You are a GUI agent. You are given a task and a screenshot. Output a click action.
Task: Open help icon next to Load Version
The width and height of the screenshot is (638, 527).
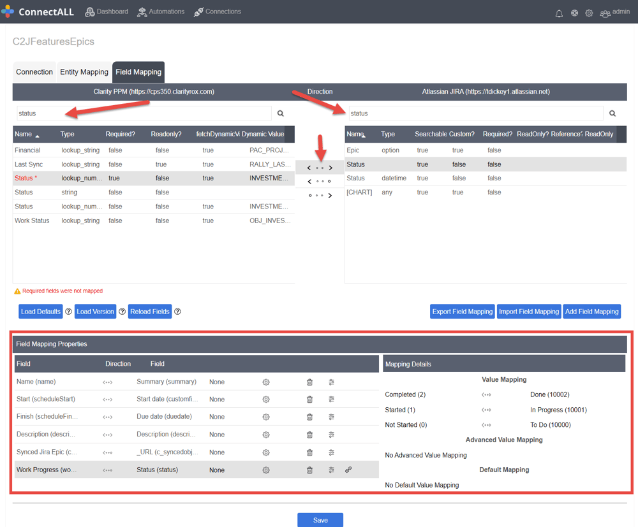122,312
